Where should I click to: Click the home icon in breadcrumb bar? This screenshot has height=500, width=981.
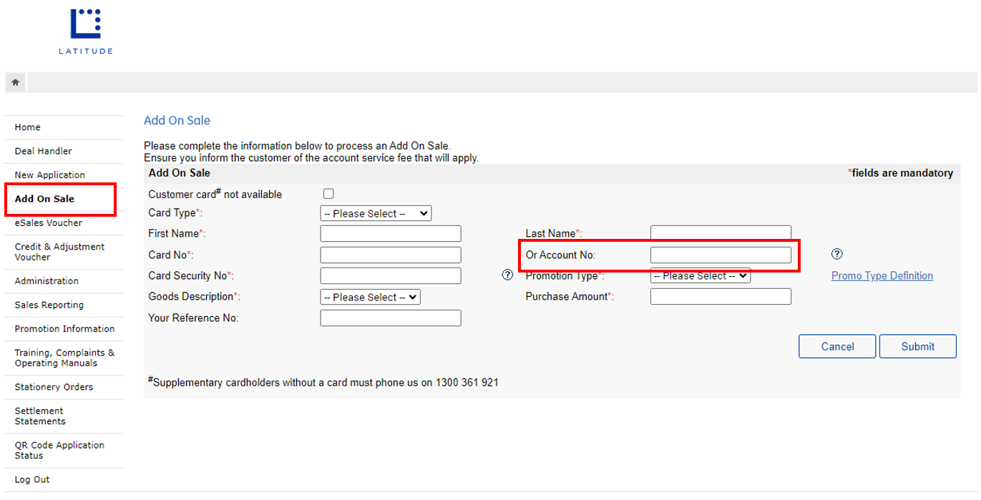(x=15, y=82)
